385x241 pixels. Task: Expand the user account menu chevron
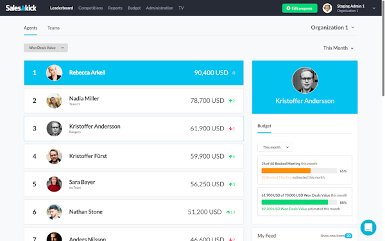click(374, 8)
